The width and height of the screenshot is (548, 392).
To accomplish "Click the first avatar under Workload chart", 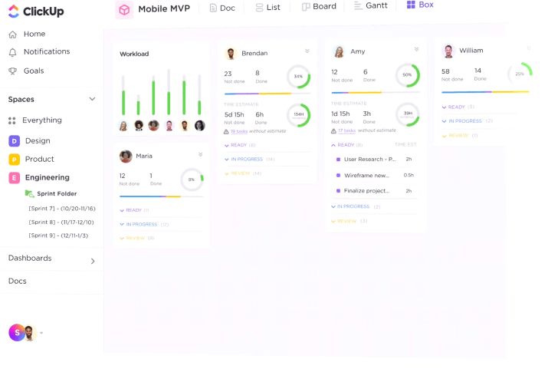I will (x=123, y=126).
